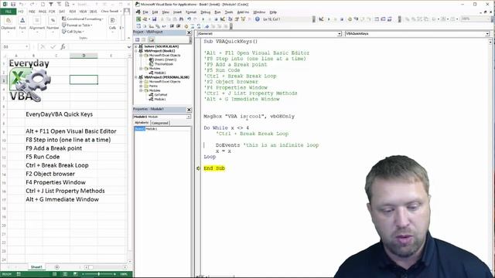Click the Insert Function fx icon
The width and height of the screenshot is (495, 278).
[63, 46]
